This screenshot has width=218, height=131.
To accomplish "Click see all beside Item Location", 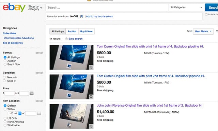I will click(x=39, y=101).
